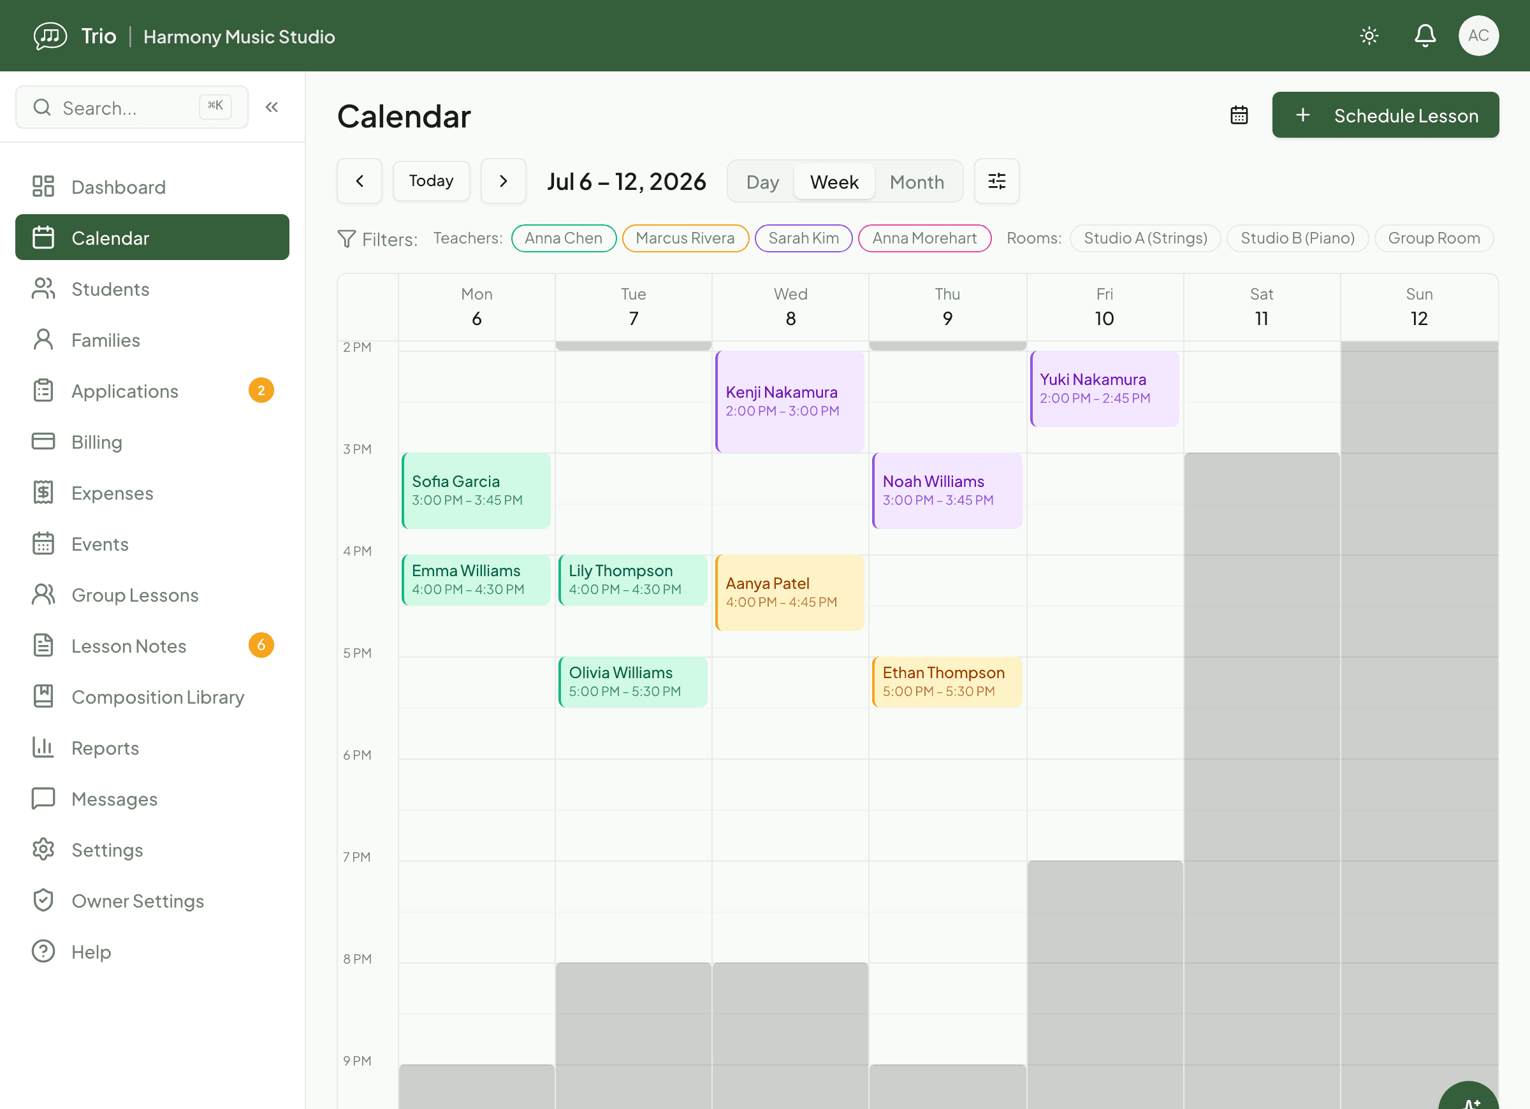Viewport: 1530px width, 1109px height.
Task: Collapse the sidebar with the double chevron
Action: pyautogui.click(x=272, y=107)
